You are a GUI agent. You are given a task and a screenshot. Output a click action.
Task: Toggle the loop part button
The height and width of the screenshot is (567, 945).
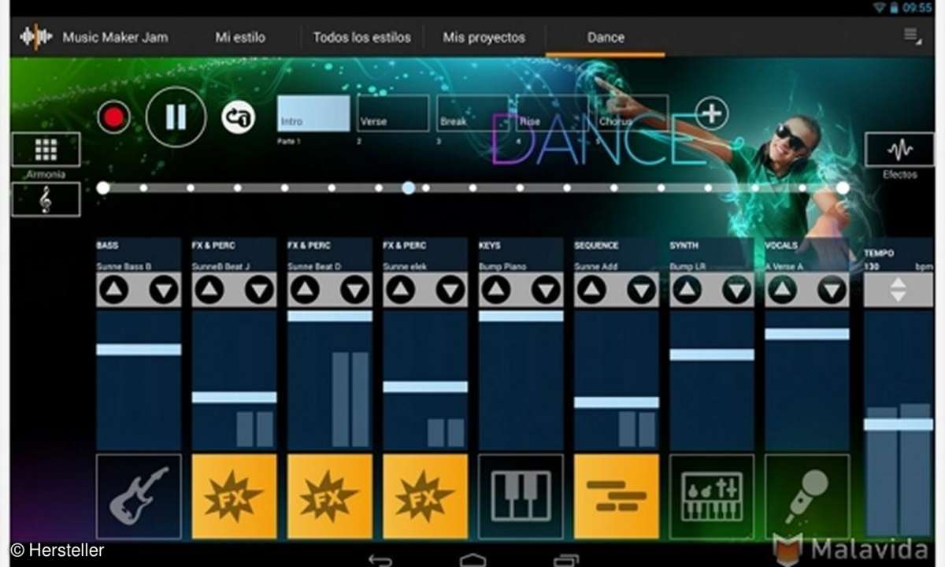click(x=238, y=117)
